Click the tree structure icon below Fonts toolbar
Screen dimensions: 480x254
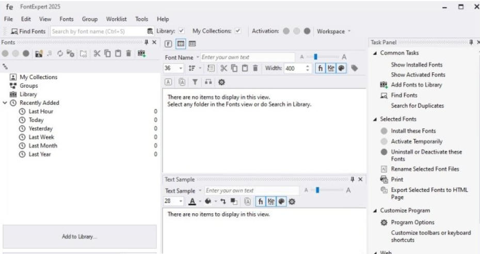tap(5, 67)
